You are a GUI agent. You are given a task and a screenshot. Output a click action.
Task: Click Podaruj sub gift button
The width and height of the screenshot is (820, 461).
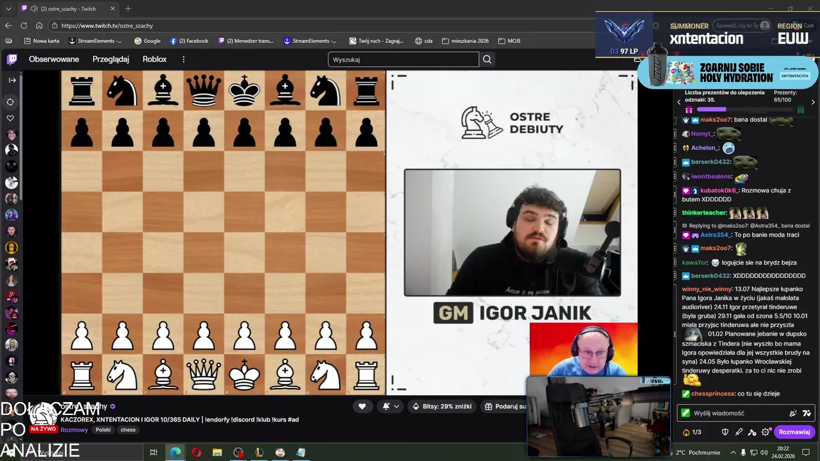(505, 406)
